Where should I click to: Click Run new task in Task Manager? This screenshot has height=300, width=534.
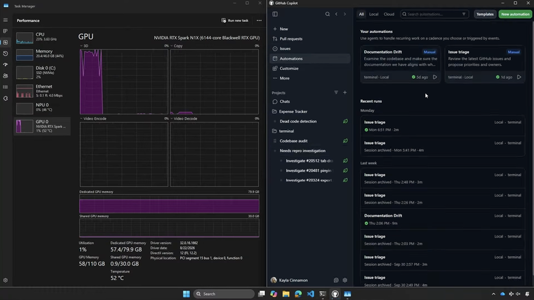(235, 21)
